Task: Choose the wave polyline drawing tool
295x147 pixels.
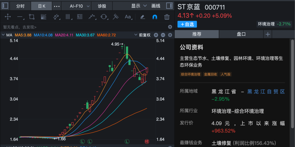Action: click(x=92, y=17)
